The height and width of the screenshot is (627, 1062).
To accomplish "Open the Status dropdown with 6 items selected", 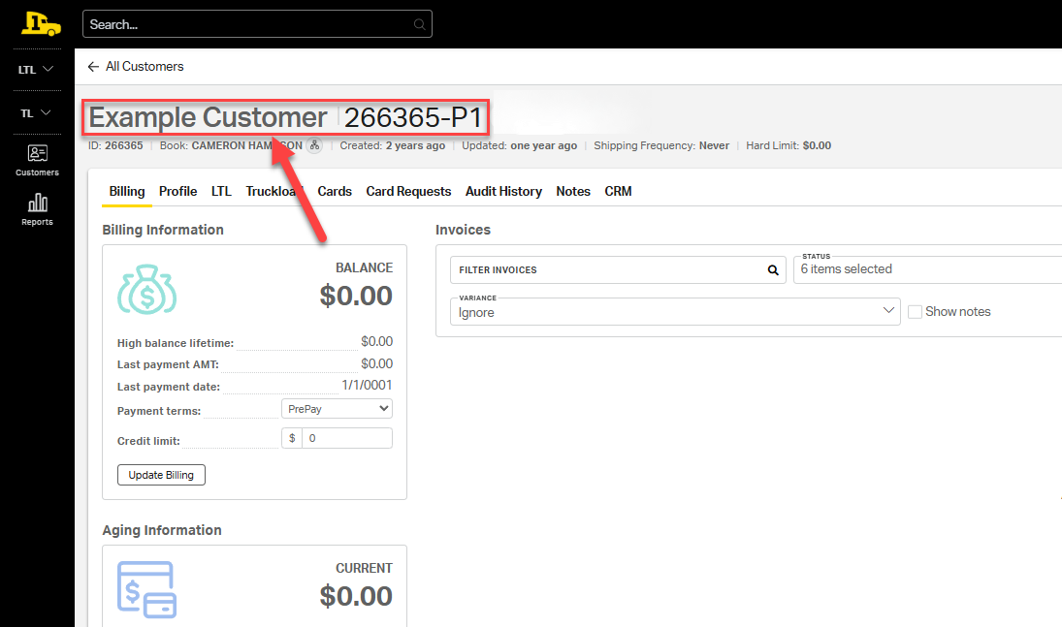I will [927, 269].
